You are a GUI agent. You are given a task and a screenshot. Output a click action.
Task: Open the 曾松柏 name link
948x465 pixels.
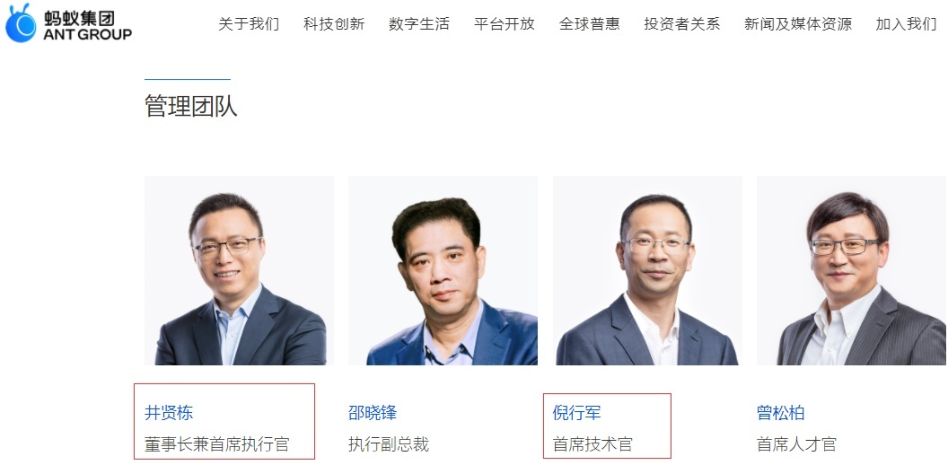780,413
